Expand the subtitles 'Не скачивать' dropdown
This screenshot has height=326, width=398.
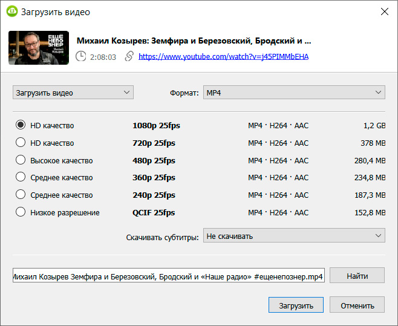pyautogui.click(x=294, y=235)
